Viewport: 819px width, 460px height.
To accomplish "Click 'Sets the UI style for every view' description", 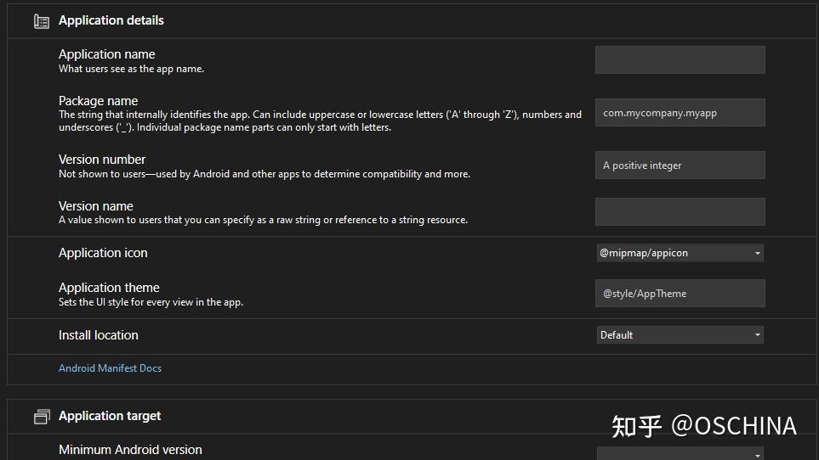I will [151, 302].
